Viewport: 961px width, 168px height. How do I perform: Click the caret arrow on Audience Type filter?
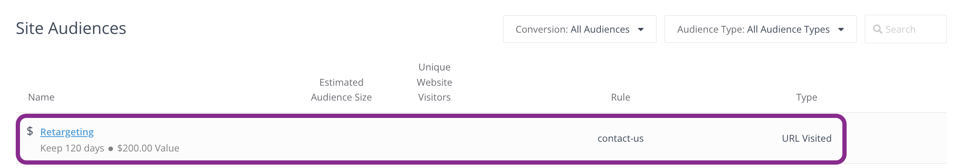click(x=841, y=30)
